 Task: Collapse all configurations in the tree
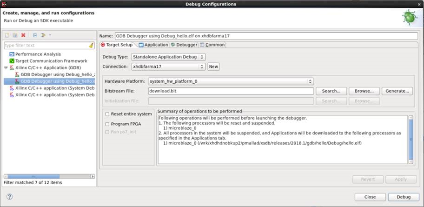pyautogui.click(x=35, y=35)
